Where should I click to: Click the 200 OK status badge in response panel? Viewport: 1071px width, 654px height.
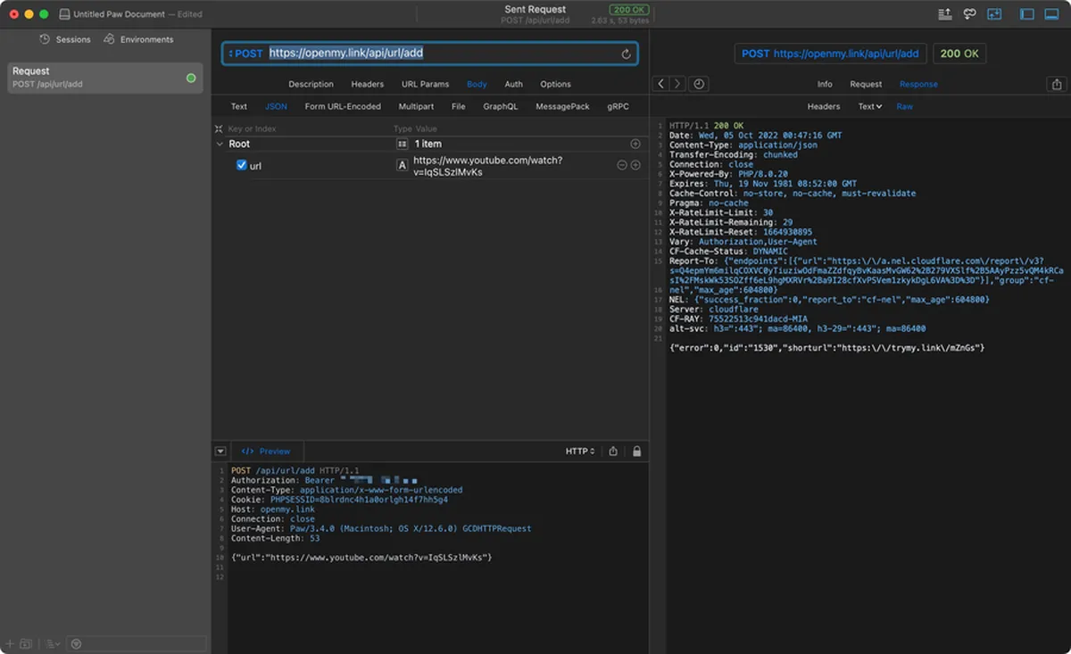(959, 54)
